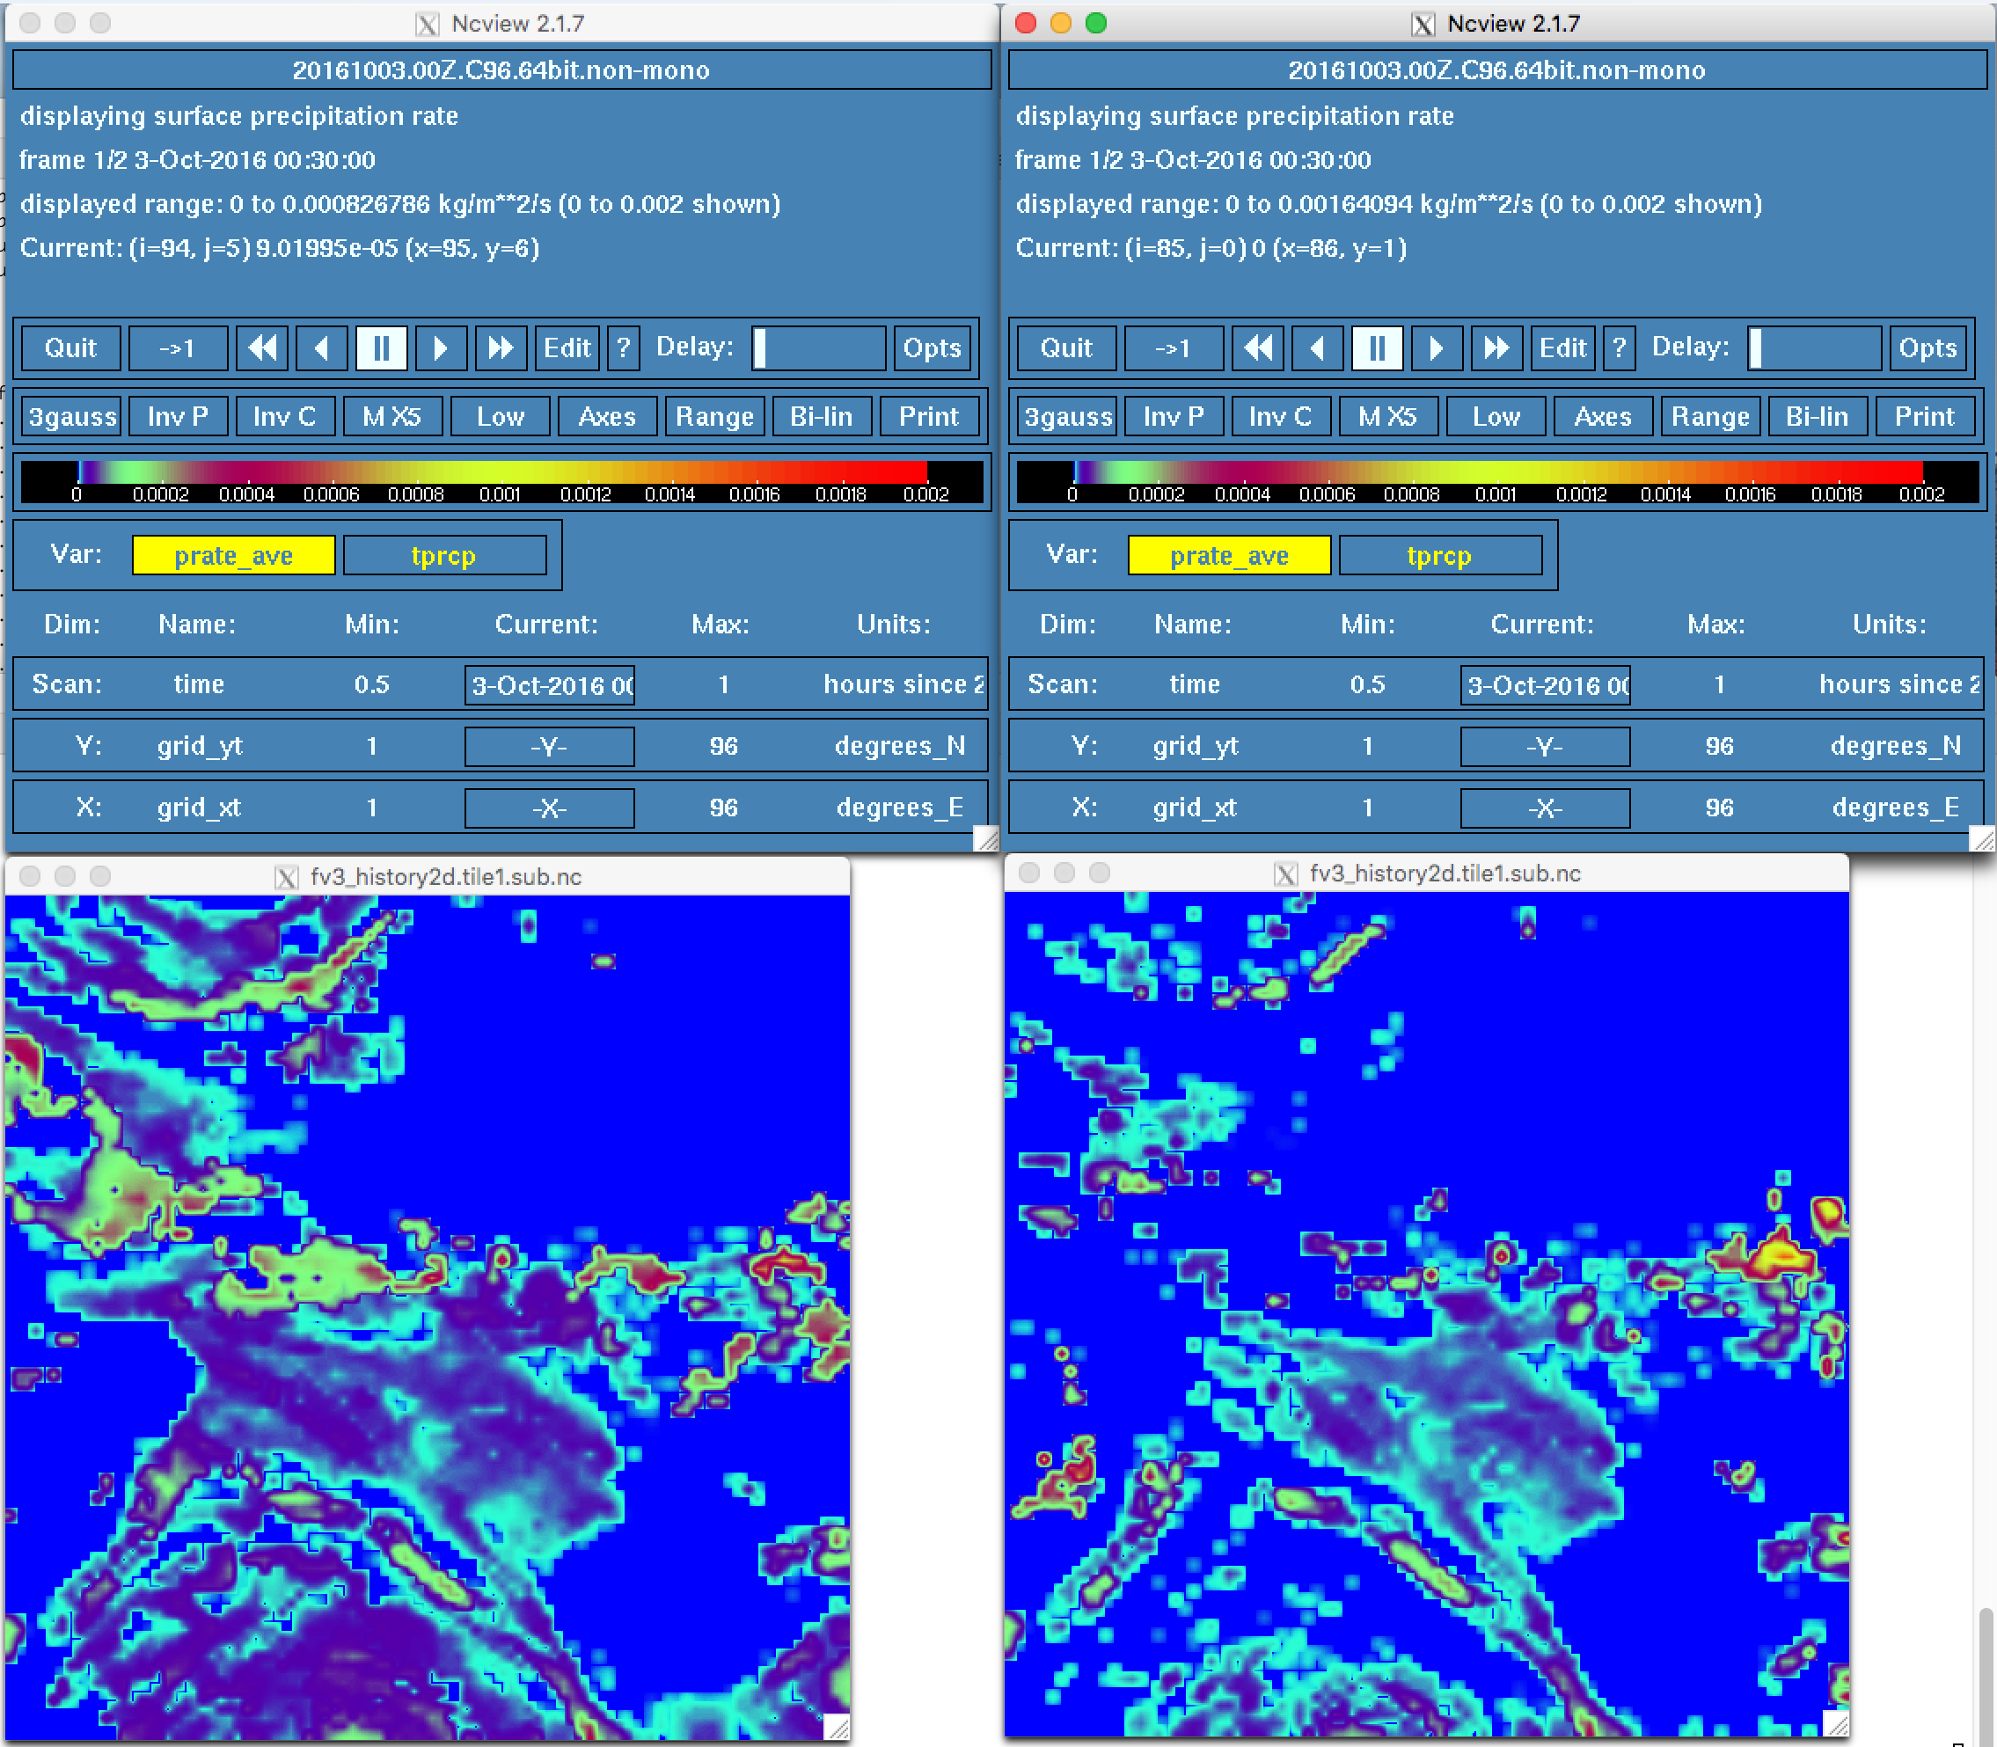This screenshot has height=1747, width=1997.
Task: Click the Delay slider in left window
Action: 818,348
